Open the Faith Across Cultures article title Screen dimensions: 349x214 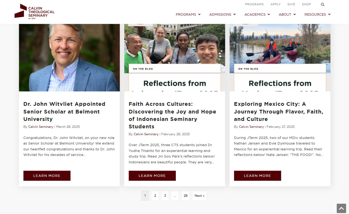[x=172, y=115]
